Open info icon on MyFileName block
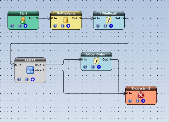 pos(63,26)
